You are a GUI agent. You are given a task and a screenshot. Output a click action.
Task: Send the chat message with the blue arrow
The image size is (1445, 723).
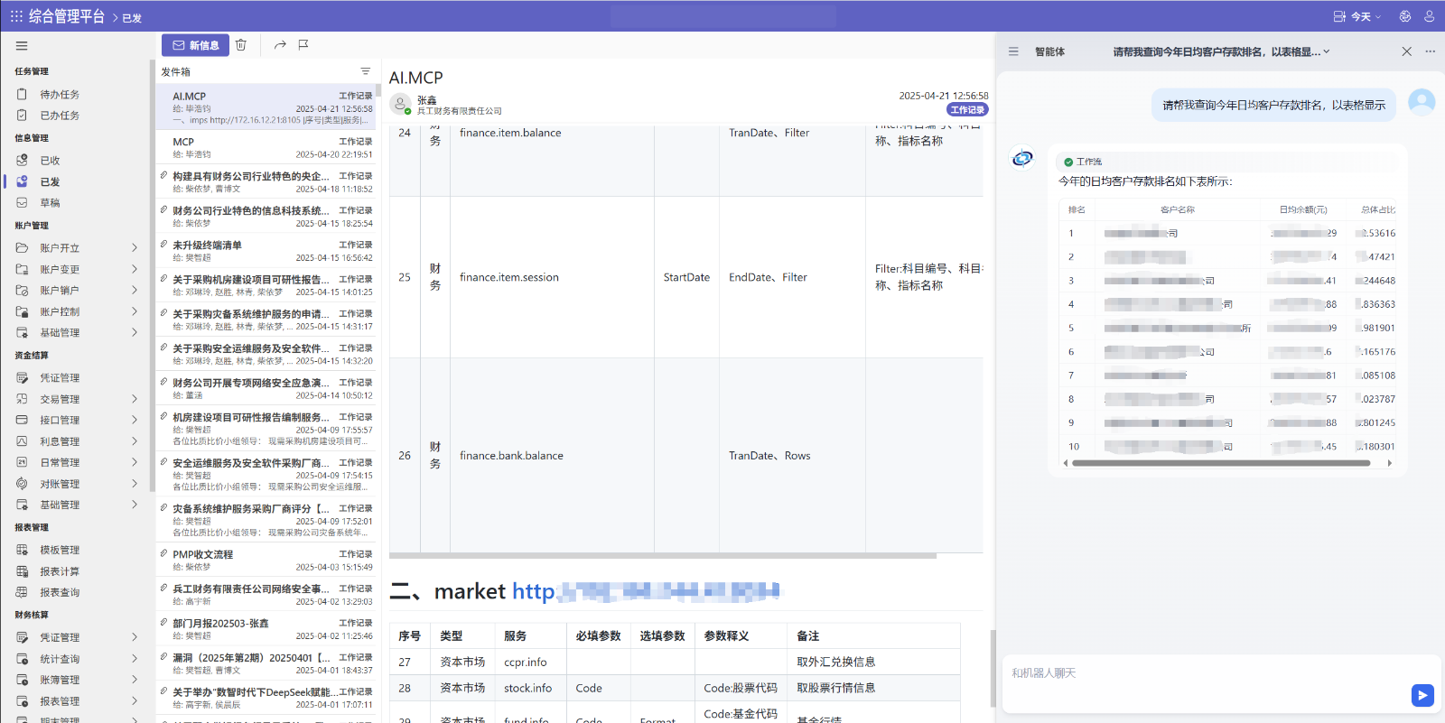(x=1422, y=695)
